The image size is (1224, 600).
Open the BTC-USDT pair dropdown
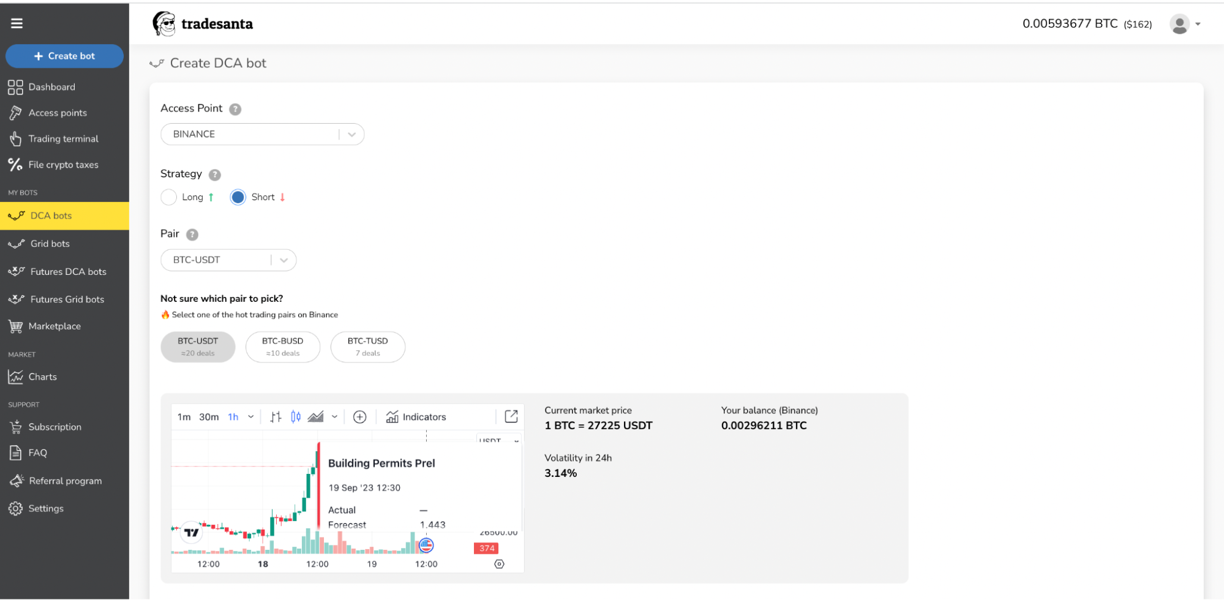tap(283, 260)
